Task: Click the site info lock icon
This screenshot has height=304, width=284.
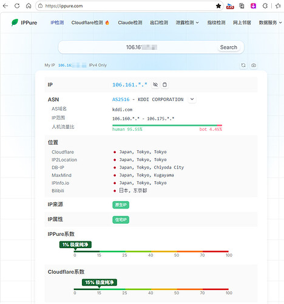Action: pos(41,6)
